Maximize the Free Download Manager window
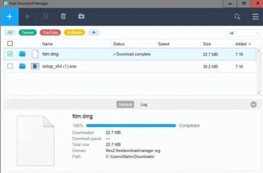 (244, 4)
